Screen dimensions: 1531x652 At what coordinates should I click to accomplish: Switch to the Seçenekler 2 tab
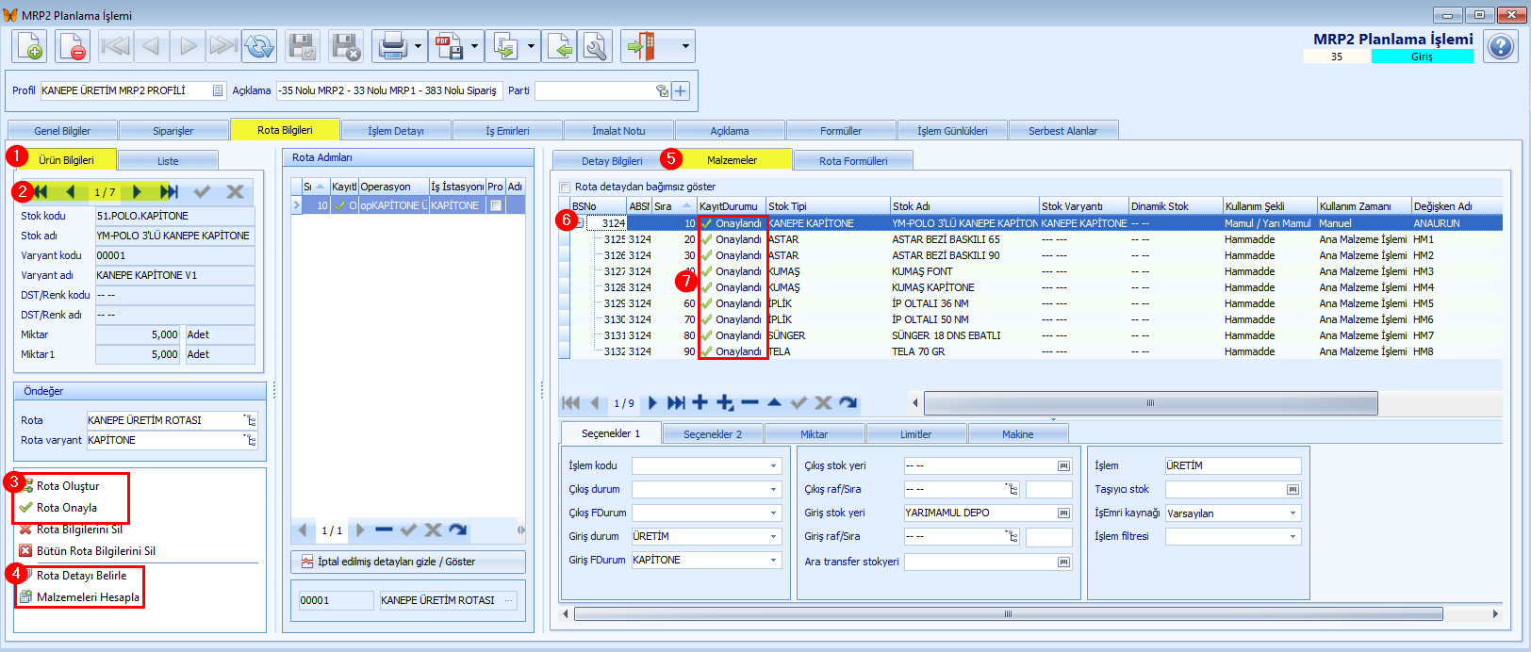712,433
